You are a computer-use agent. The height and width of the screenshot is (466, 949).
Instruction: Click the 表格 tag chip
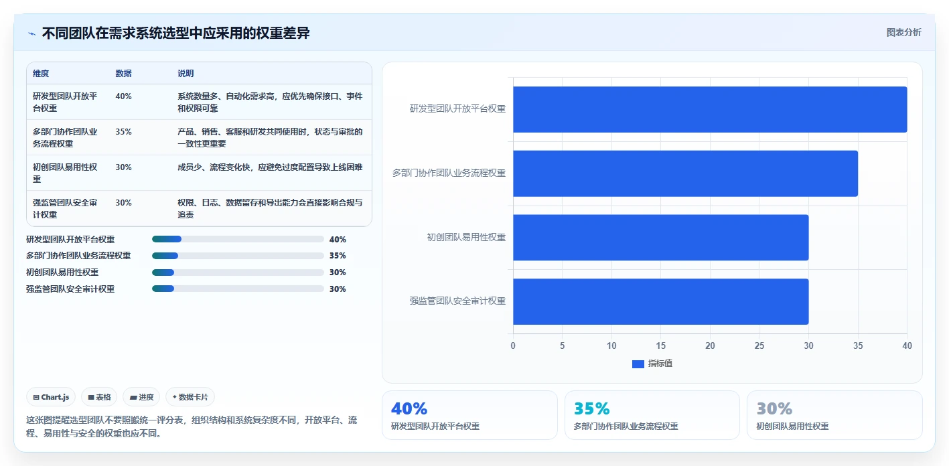pos(99,397)
